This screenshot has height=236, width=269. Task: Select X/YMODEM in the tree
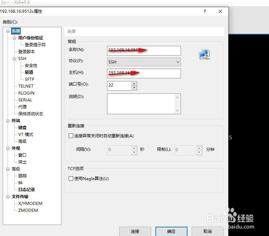click(x=30, y=204)
